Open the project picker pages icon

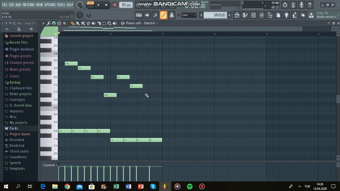[x=278, y=15]
